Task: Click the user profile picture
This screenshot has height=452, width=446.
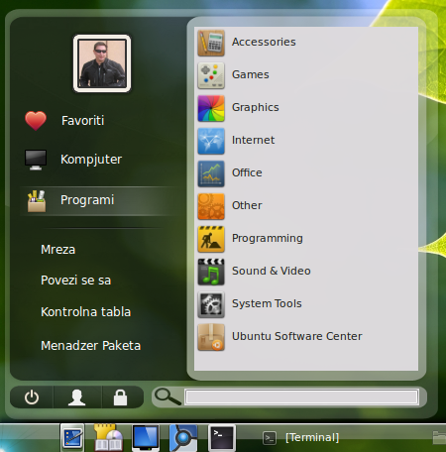Action: pyautogui.click(x=102, y=63)
